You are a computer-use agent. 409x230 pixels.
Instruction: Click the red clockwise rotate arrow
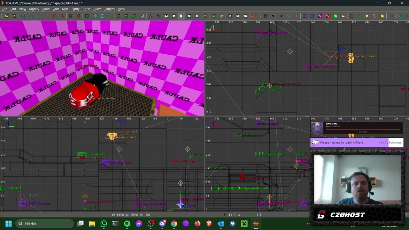[62, 16]
